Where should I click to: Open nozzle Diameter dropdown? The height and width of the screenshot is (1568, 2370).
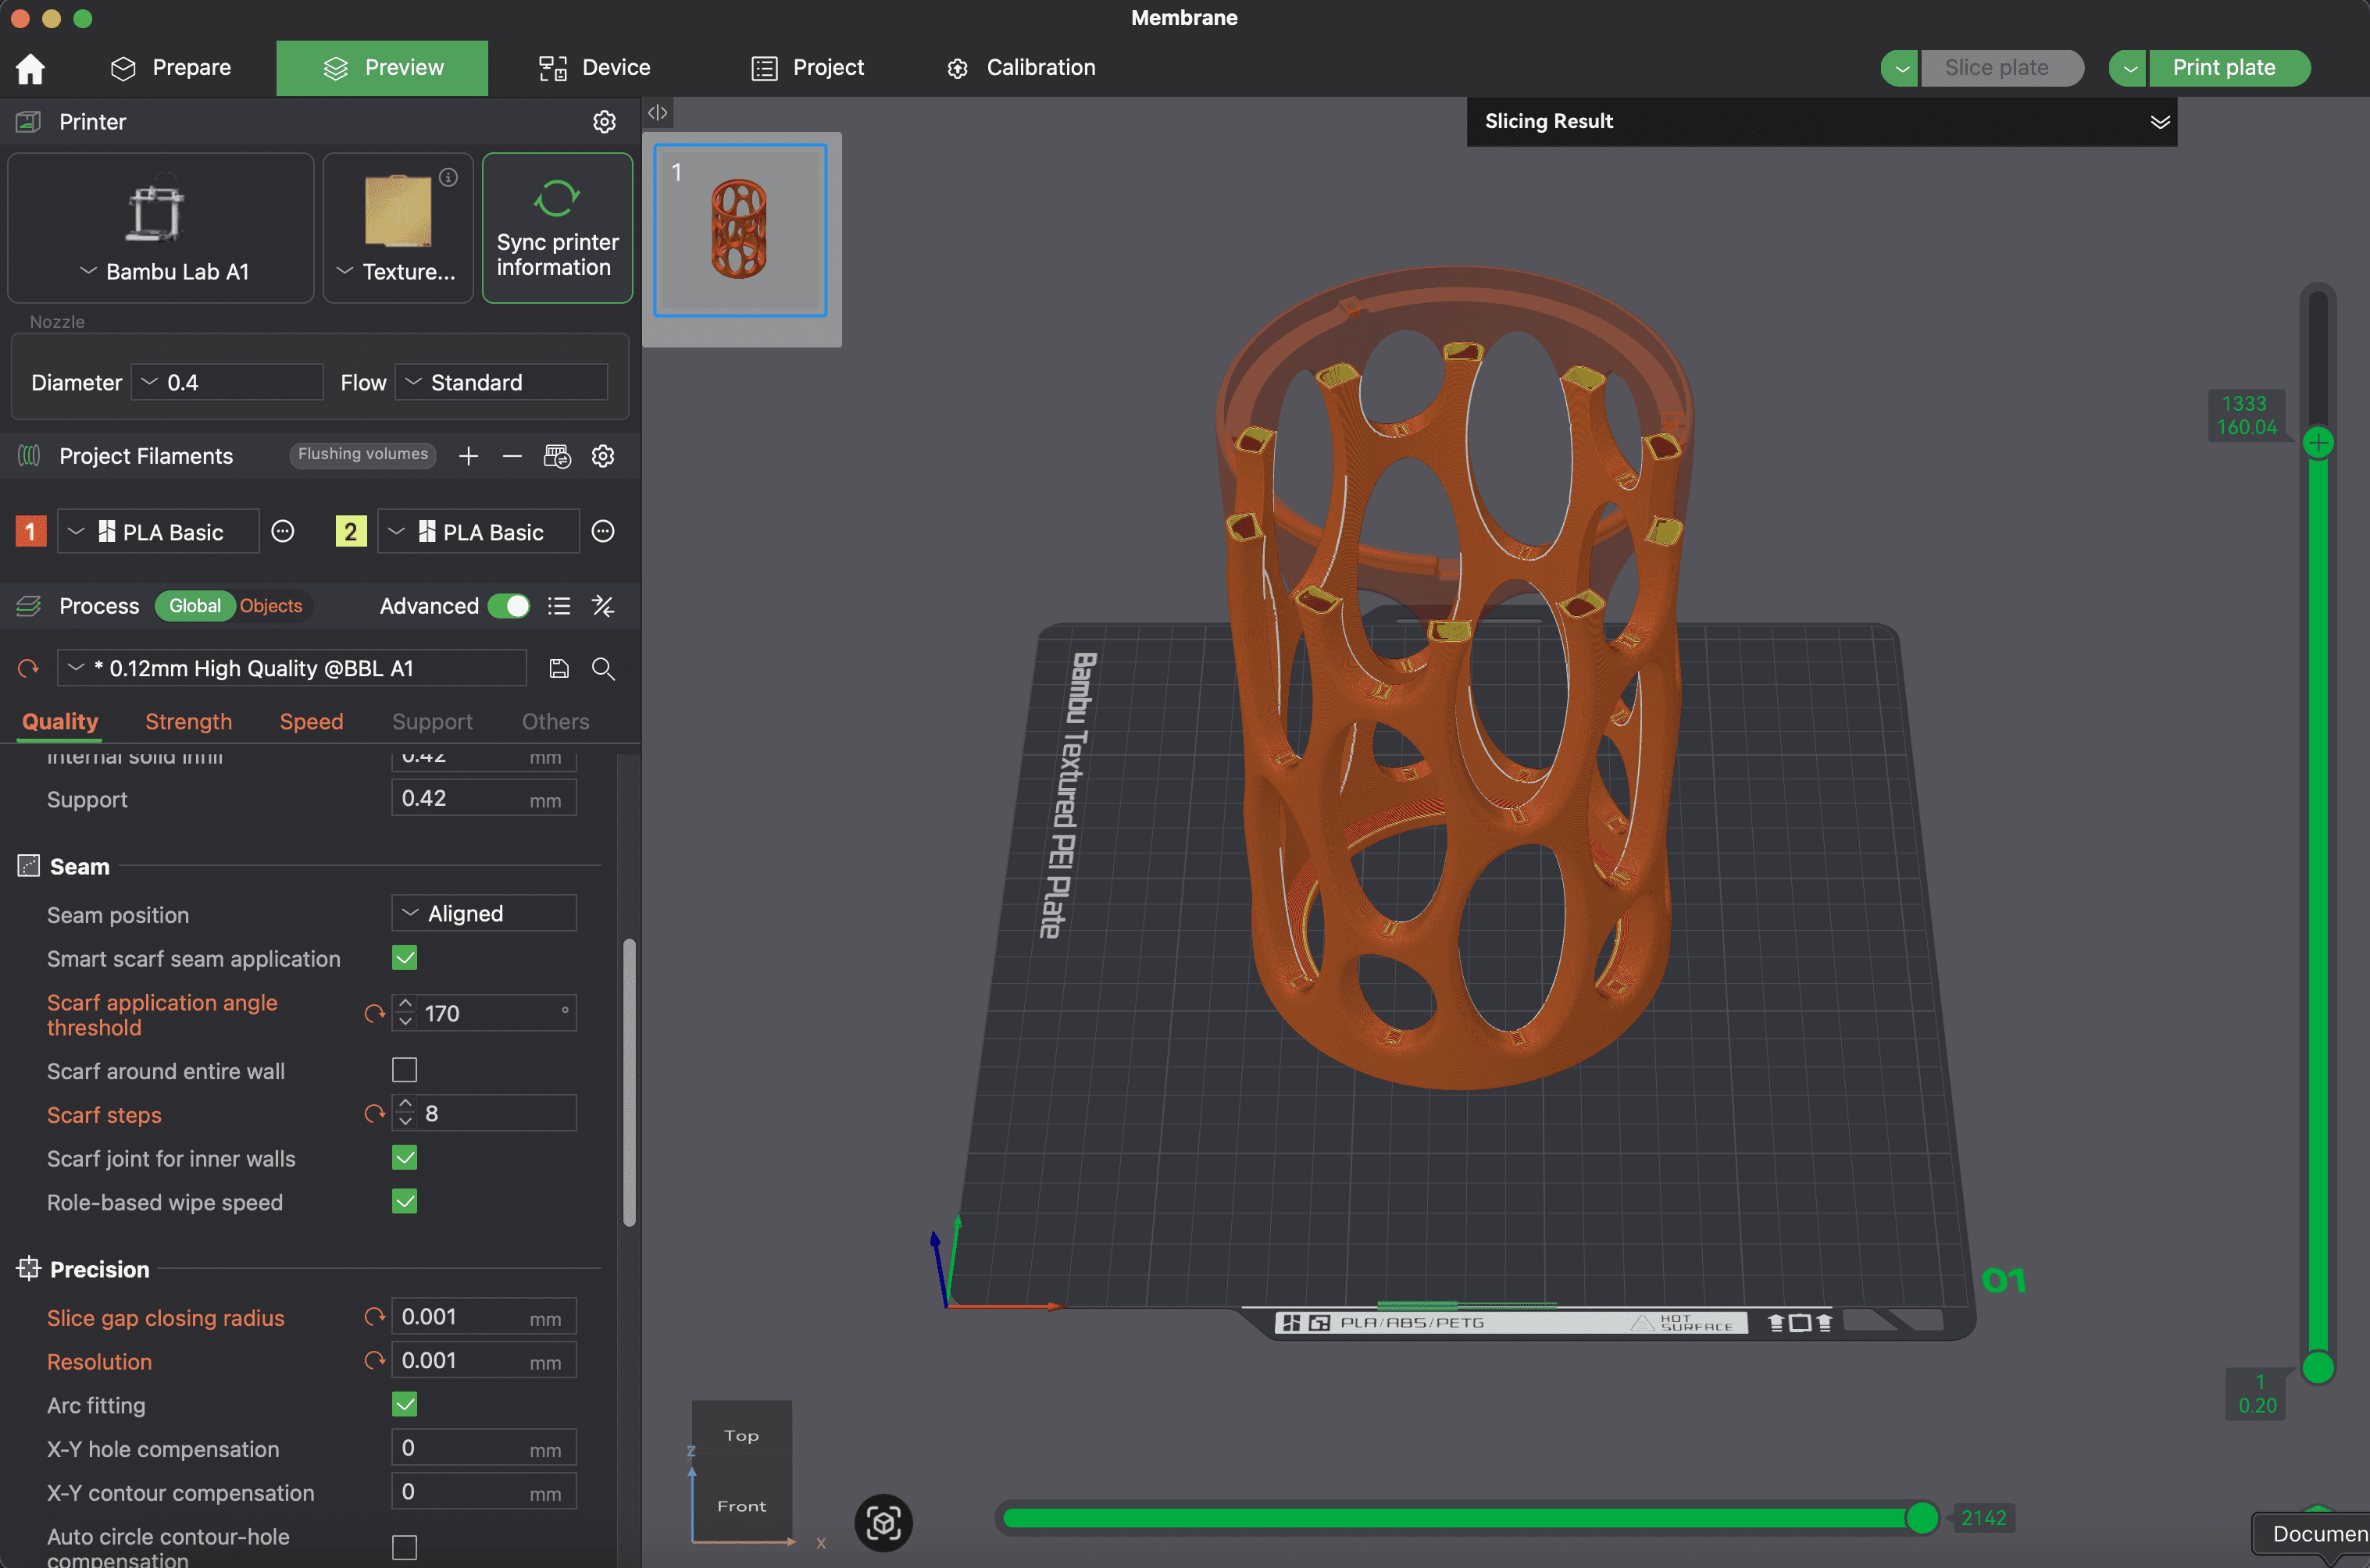pyautogui.click(x=227, y=382)
